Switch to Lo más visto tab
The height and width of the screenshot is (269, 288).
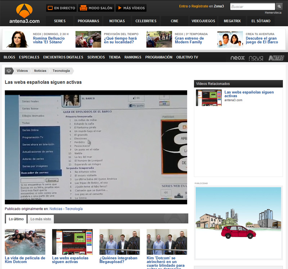[41, 219]
